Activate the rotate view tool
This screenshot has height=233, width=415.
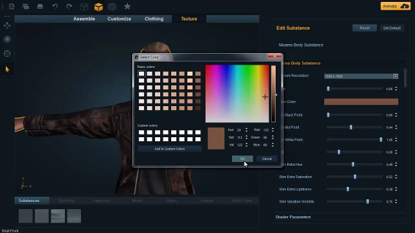click(x=7, y=39)
